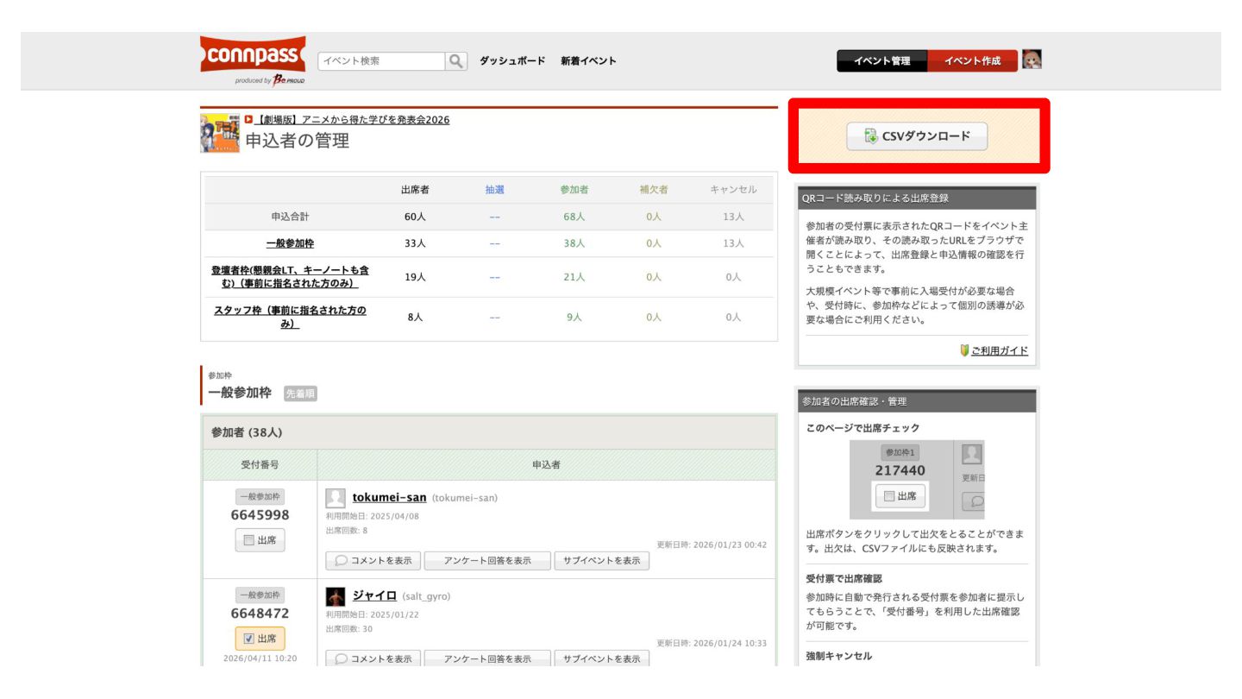Click receipt number 6645998
The image size is (1242, 699).
[260, 515]
